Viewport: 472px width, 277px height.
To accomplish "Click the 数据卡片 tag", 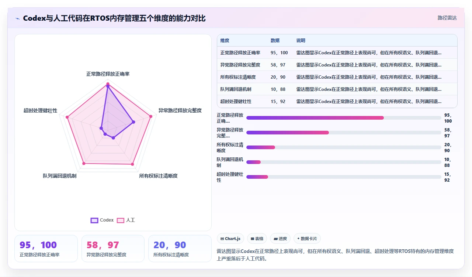I will click(x=307, y=239).
